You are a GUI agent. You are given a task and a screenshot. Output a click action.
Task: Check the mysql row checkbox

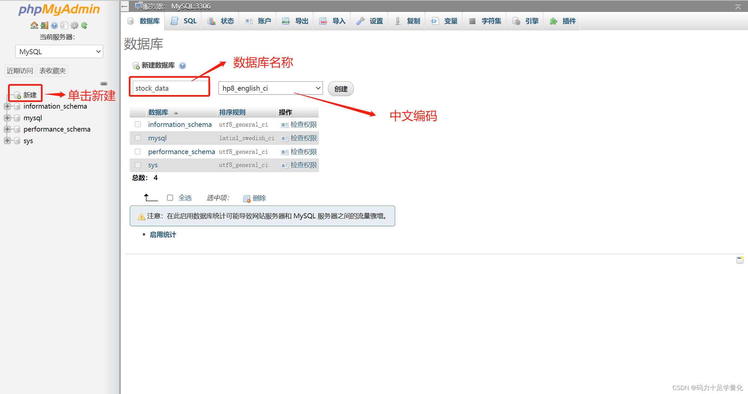point(138,138)
